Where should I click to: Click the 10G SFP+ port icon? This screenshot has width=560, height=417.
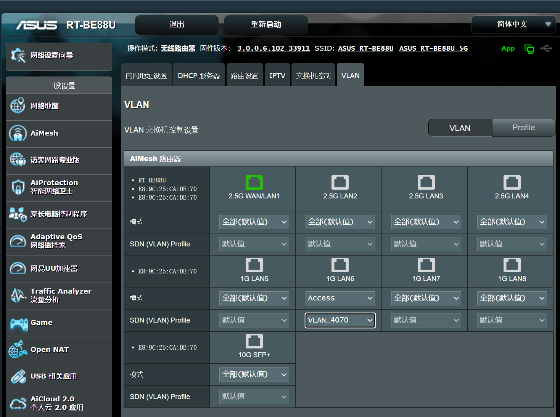point(254,341)
